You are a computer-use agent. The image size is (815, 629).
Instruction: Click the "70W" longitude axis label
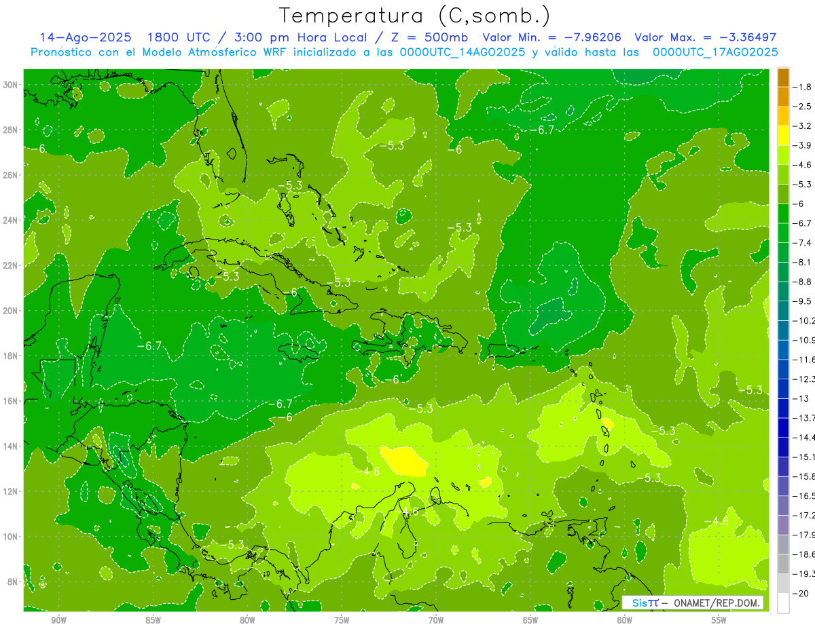[436, 620]
